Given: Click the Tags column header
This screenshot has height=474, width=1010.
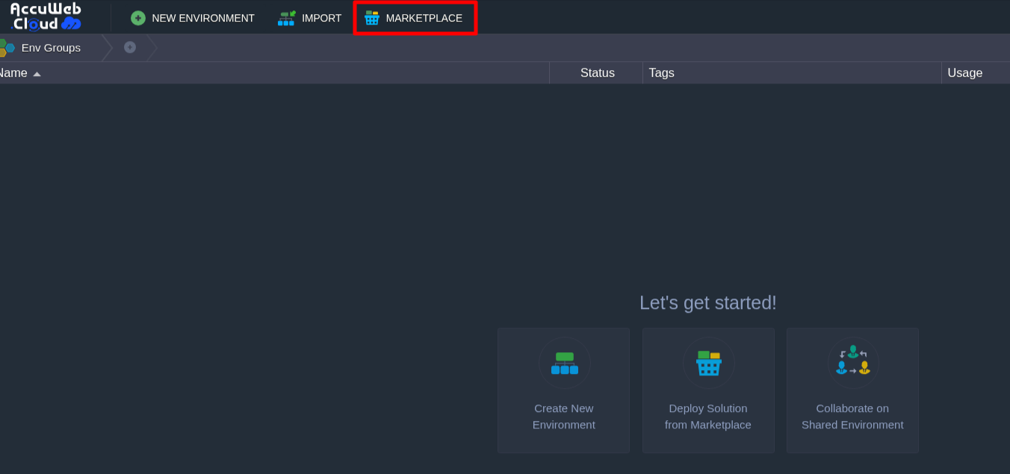Looking at the screenshot, I should (x=661, y=73).
